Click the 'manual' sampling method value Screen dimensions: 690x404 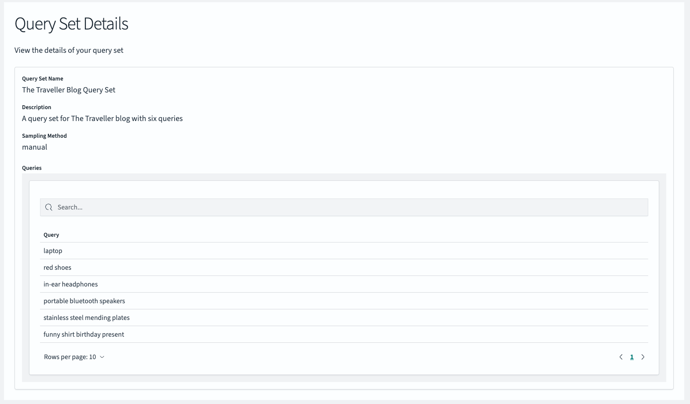(x=34, y=147)
